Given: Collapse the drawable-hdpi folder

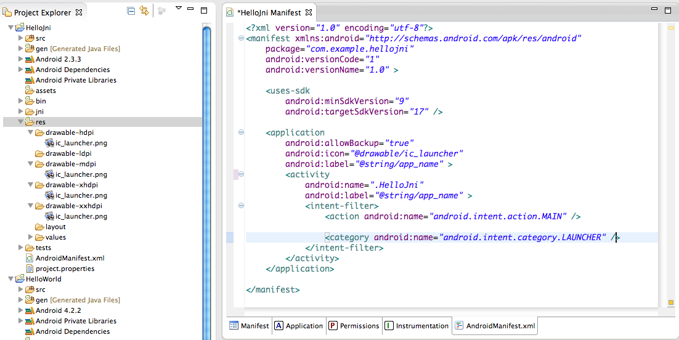Looking at the screenshot, I should point(30,132).
